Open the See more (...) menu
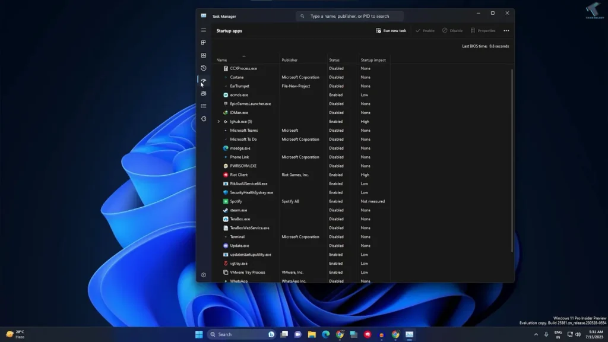 pyautogui.click(x=506, y=30)
